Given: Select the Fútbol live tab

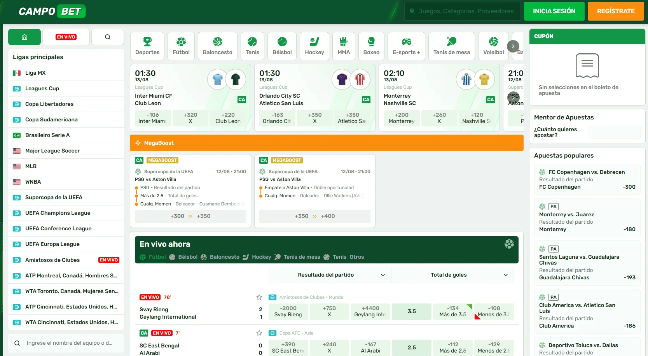Looking at the screenshot, I should click(153, 257).
